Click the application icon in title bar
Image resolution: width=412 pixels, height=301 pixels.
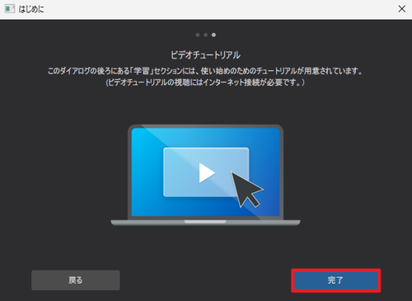point(10,9)
